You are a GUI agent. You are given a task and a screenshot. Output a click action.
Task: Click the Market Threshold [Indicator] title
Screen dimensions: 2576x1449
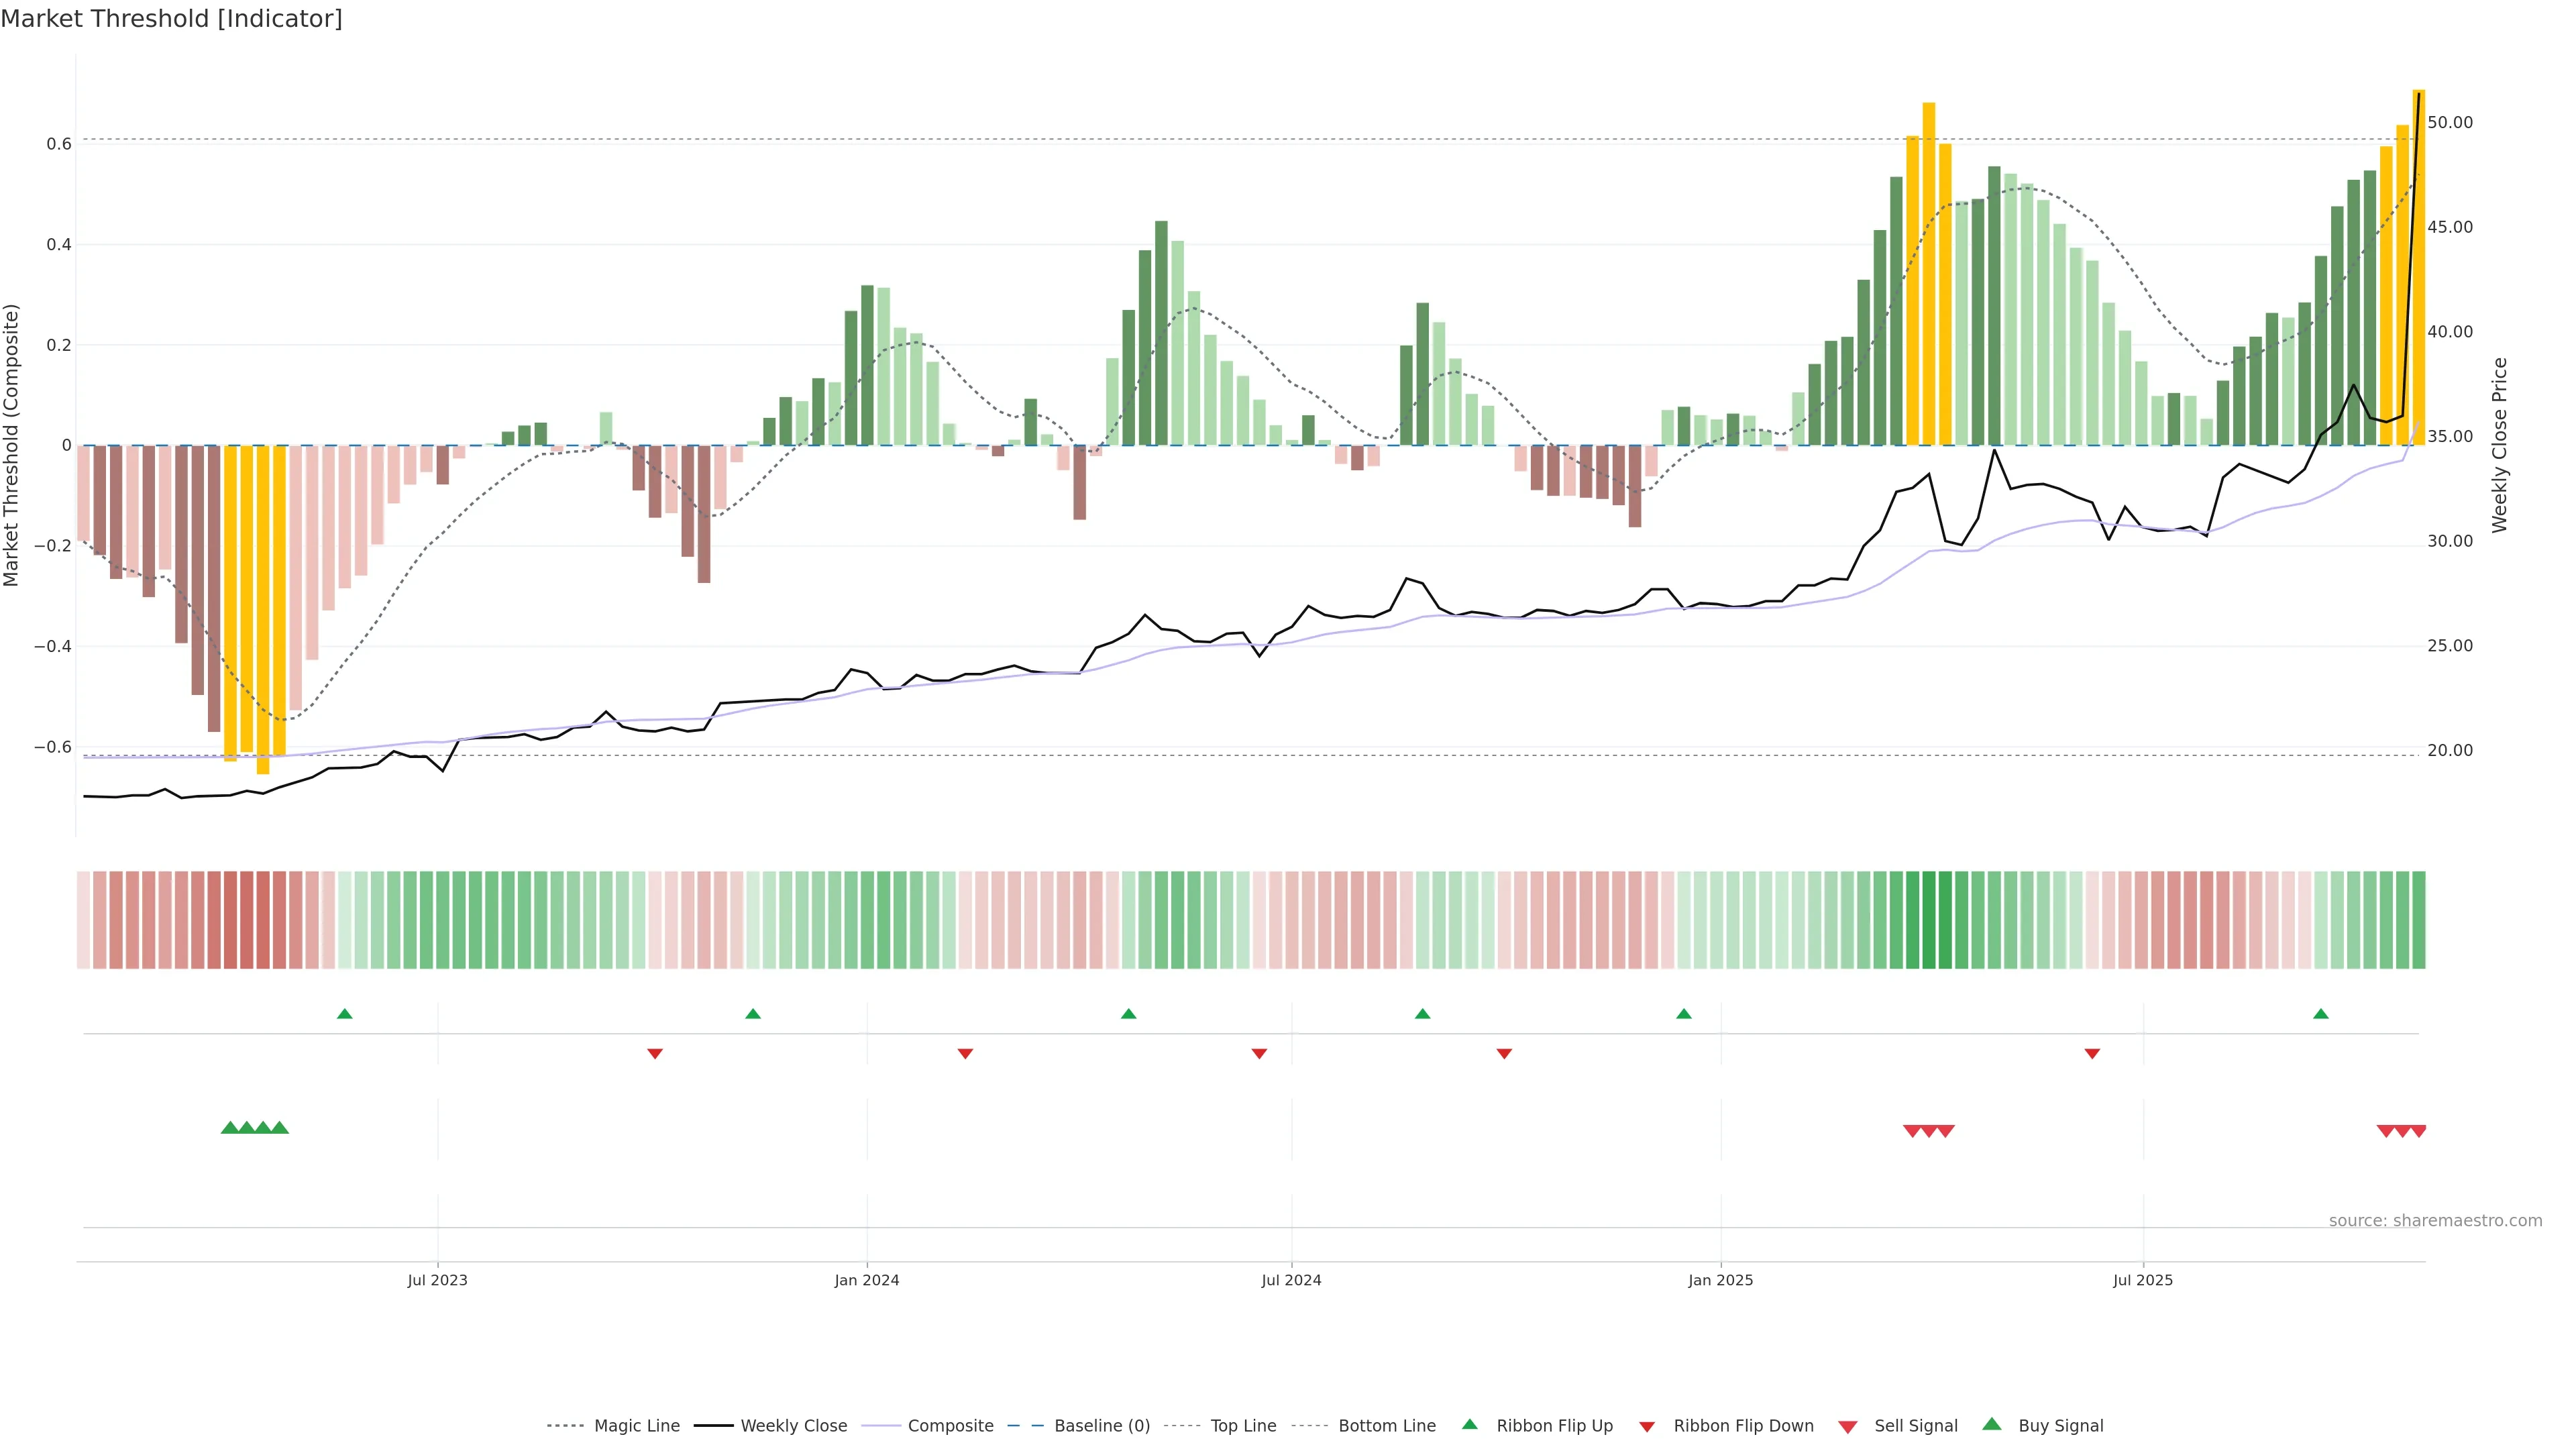point(171,19)
